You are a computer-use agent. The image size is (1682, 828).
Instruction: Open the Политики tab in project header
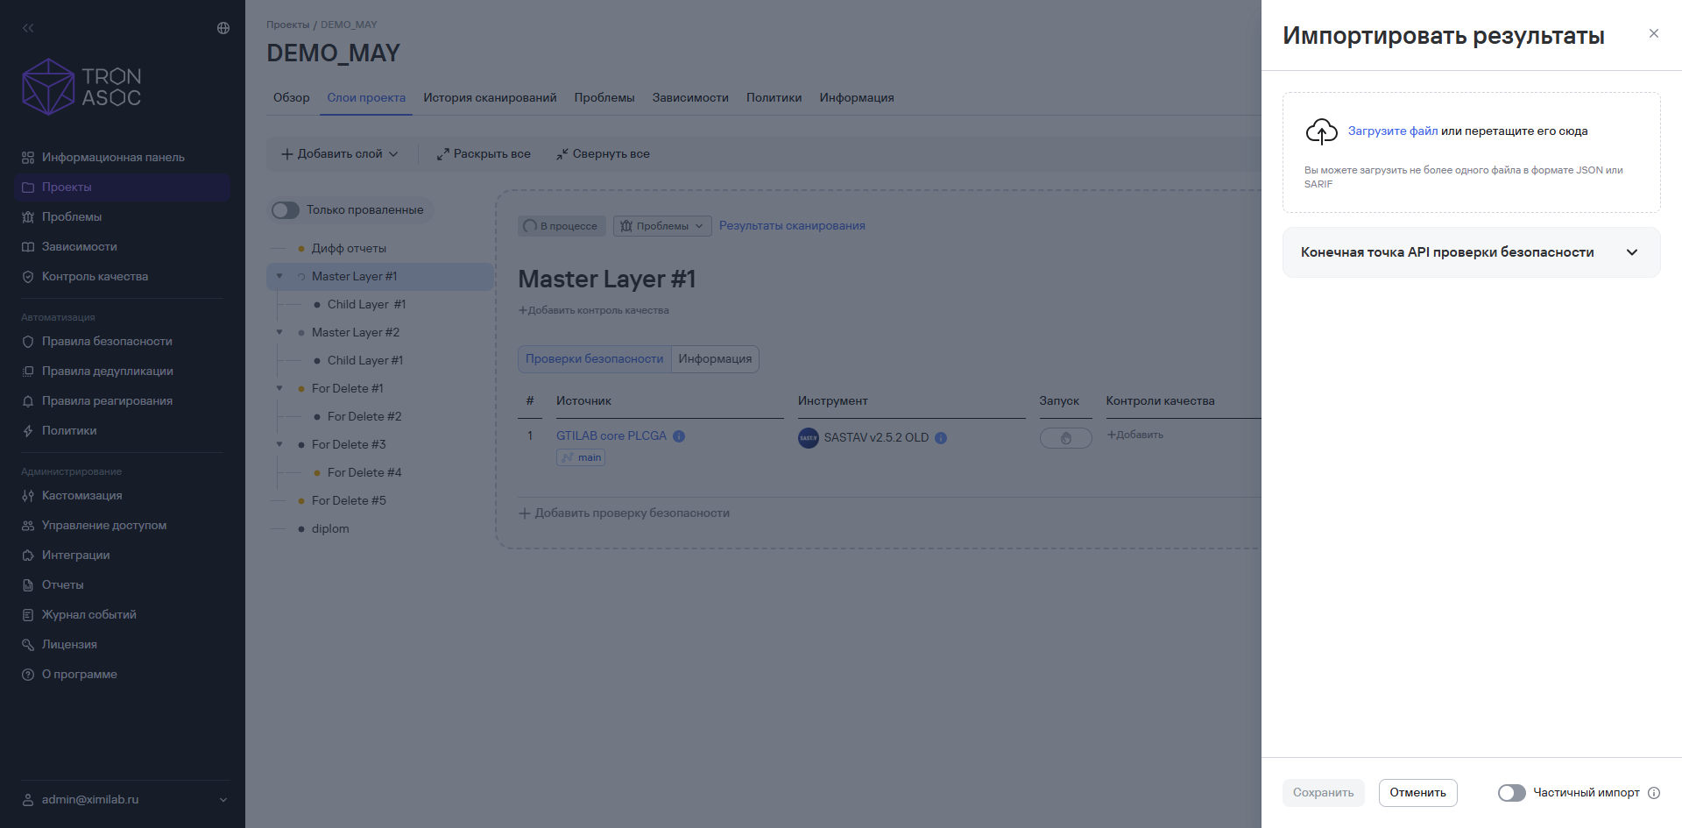774,97
